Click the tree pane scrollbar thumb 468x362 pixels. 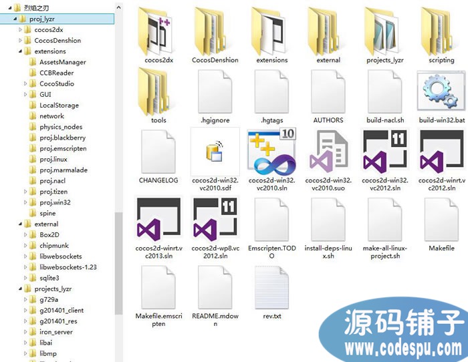click(119, 263)
